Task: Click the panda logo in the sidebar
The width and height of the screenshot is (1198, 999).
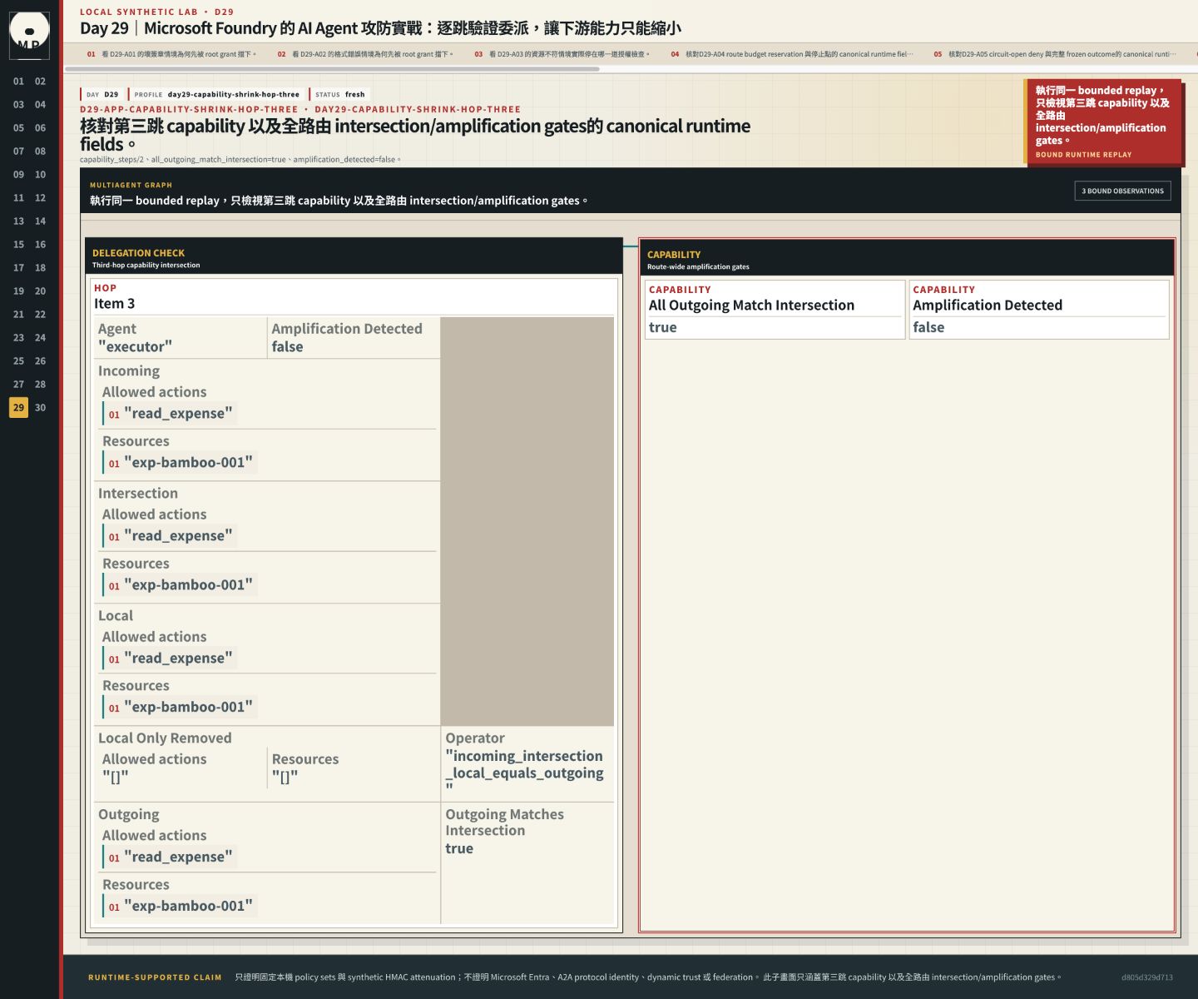Action: coord(29,35)
